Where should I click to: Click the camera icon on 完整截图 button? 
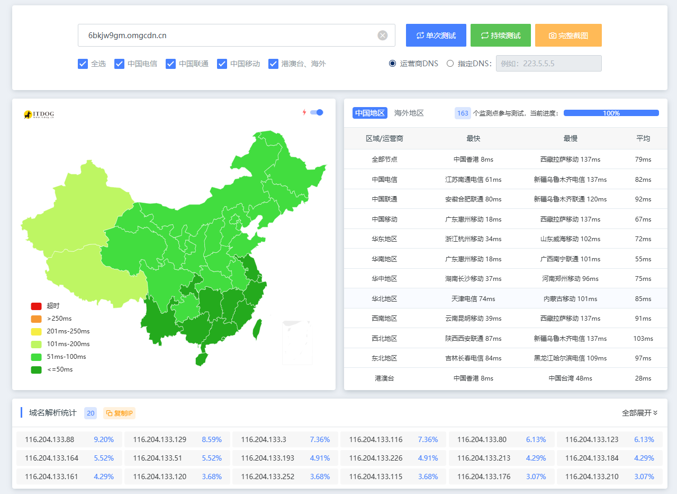552,36
